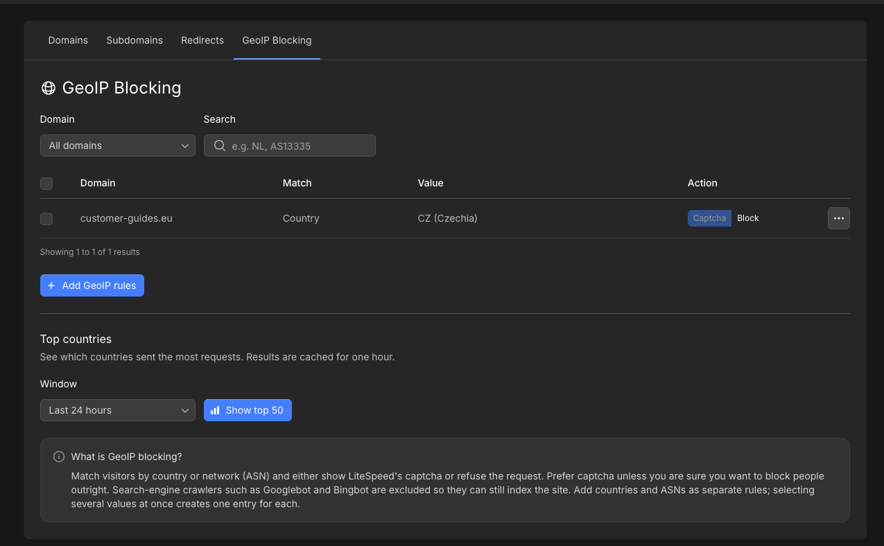This screenshot has height=546, width=884.
Task: Click the Show top 50 button
Action: coord(248,410)
